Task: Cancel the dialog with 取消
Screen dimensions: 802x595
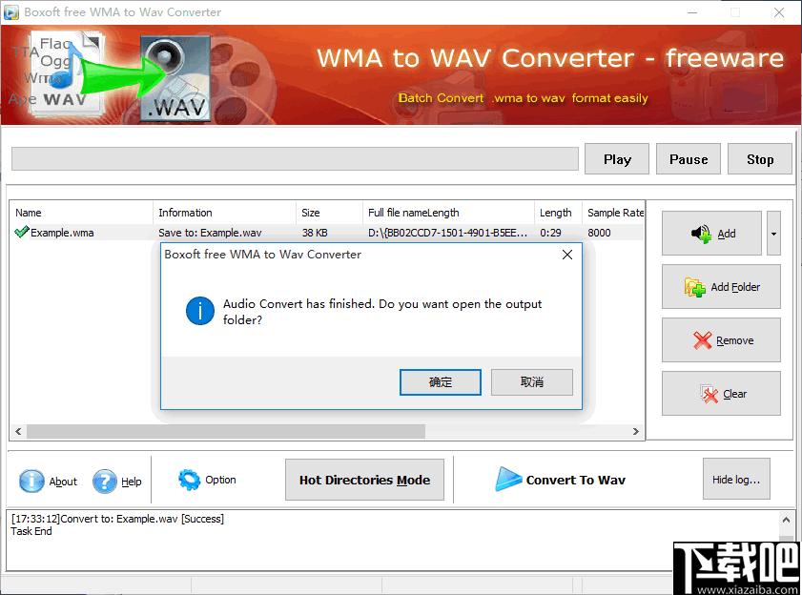Action: (x=532, y=382)
